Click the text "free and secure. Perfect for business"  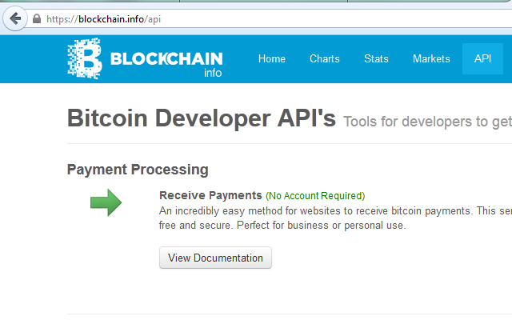click(243, 226)
